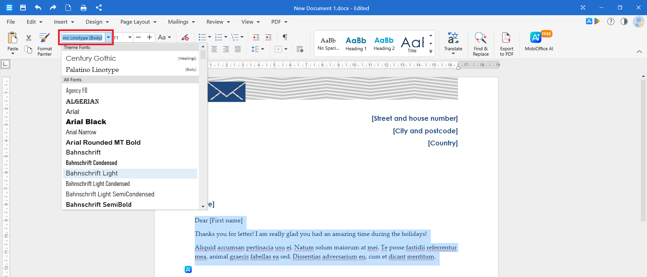
Task: Apply the Heading 2 style
Action: (x=384, y=44)
